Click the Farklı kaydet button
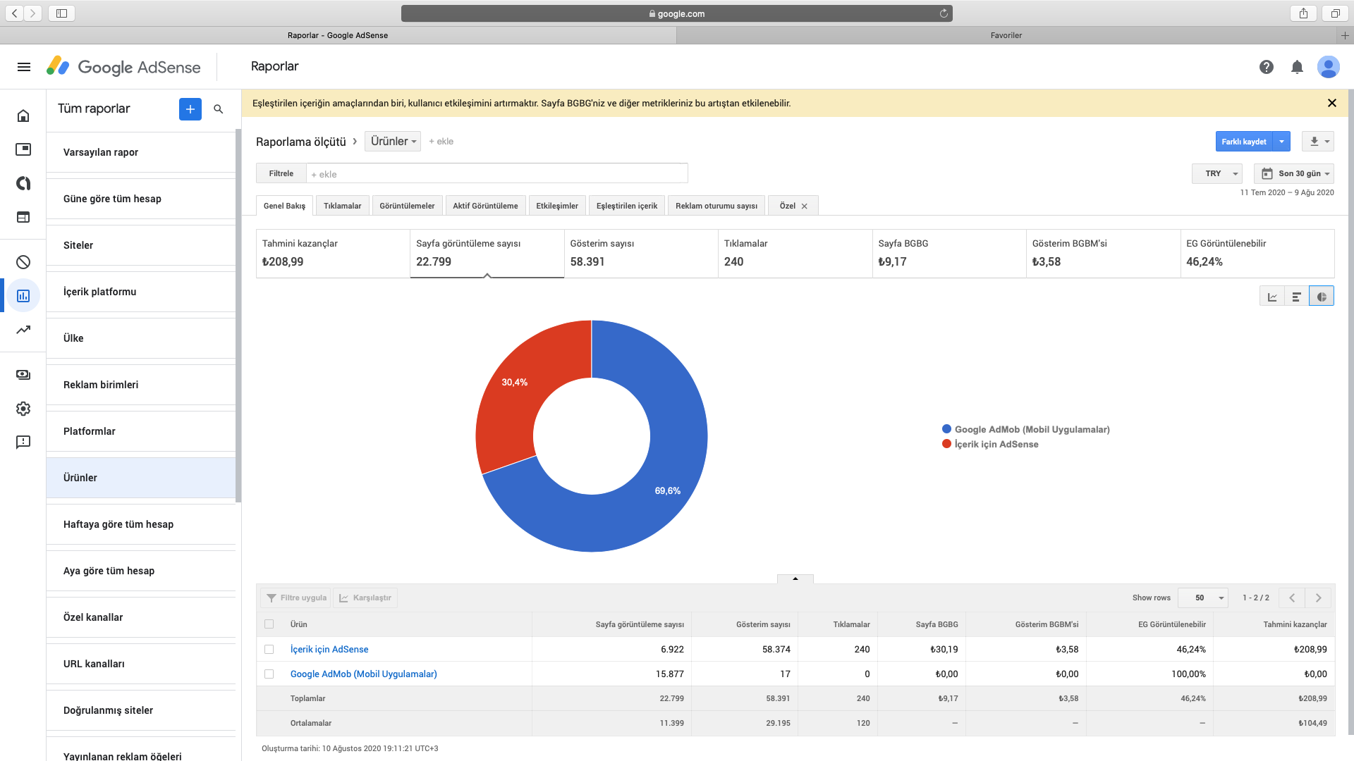This screenshot has width=1354, height=761. tap(1244, 142)
